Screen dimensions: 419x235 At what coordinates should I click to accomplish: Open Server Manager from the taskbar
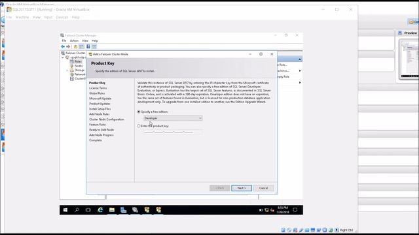(x=123, y=210)
